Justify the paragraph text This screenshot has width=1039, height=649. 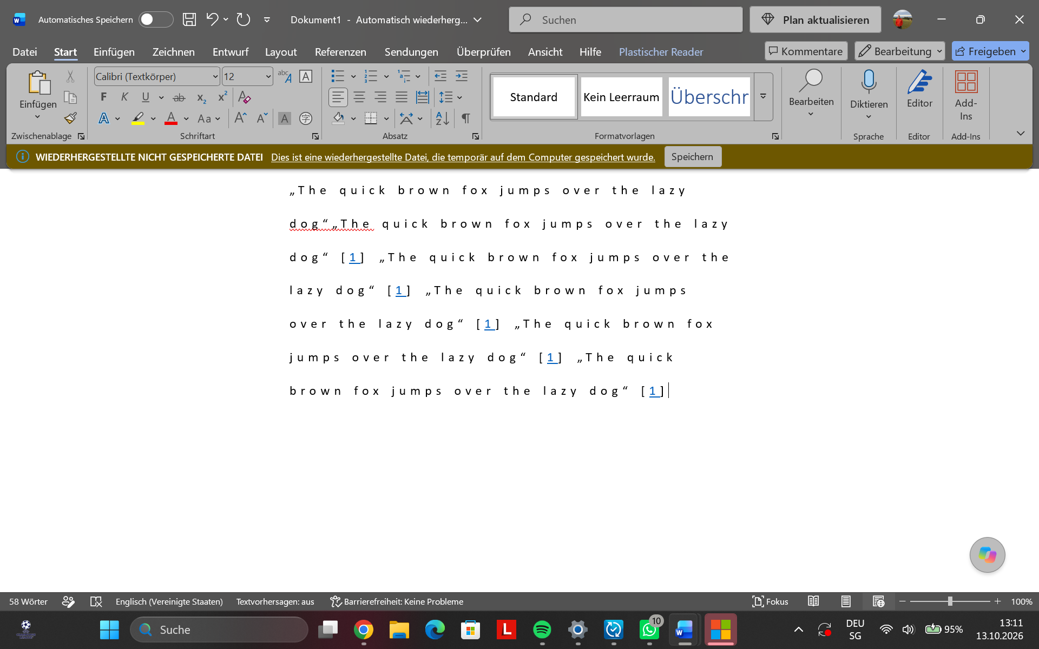402,97
